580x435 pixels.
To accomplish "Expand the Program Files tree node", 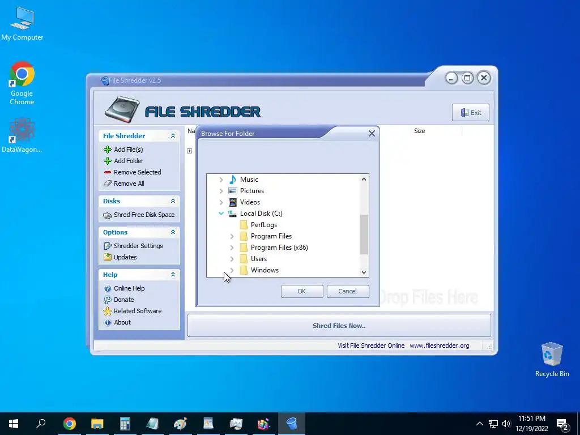I will coord(232,236).
